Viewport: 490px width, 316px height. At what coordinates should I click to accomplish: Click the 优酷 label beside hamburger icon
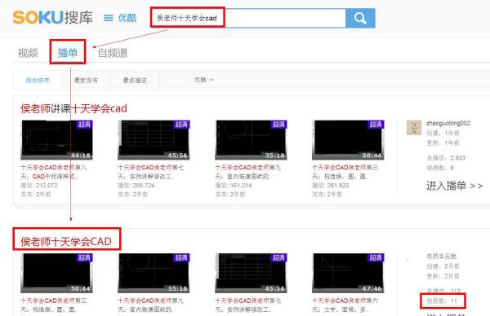pyautogui.click(x=127, y=18)
